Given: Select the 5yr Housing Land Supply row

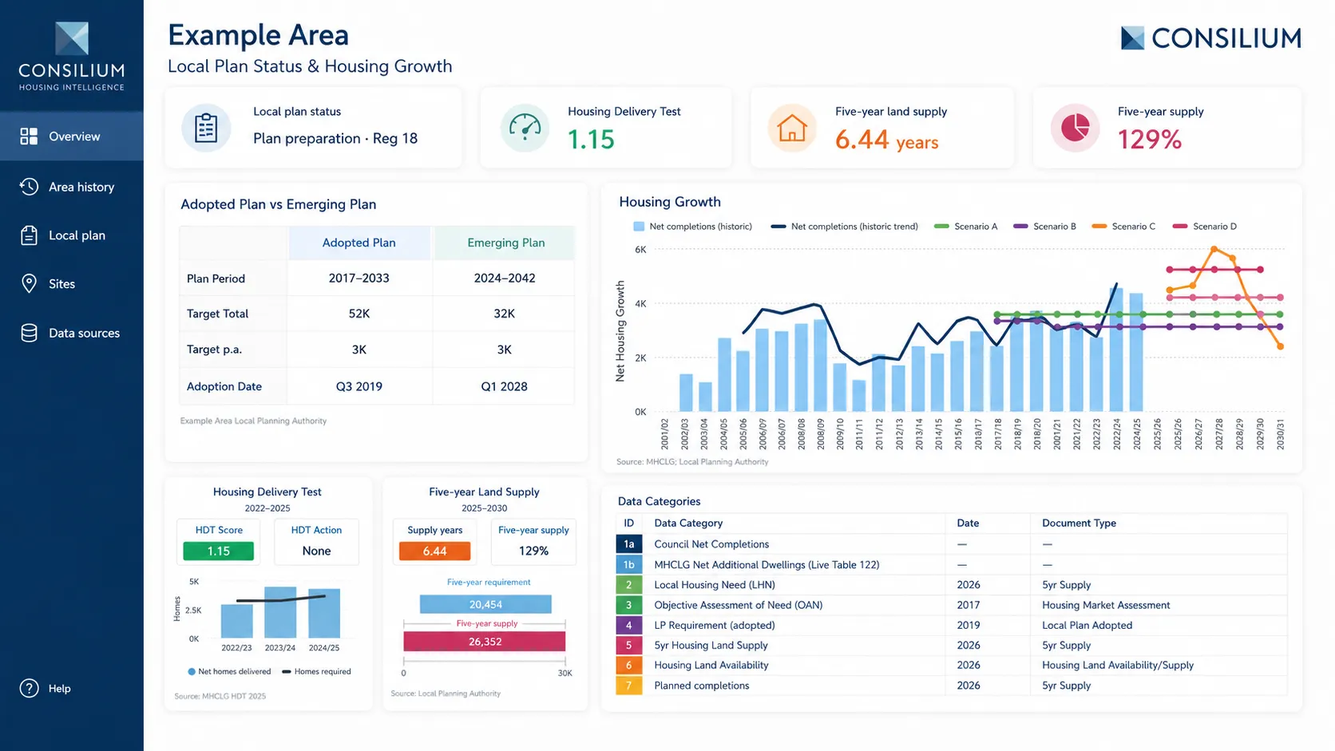Looking at the screenshot, I should [951, 645].
